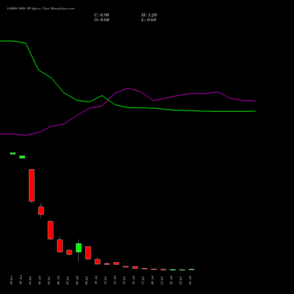294x294 pixels.
Task: Select the large red candle above 01 Jul
Action: tap(32, 185)
